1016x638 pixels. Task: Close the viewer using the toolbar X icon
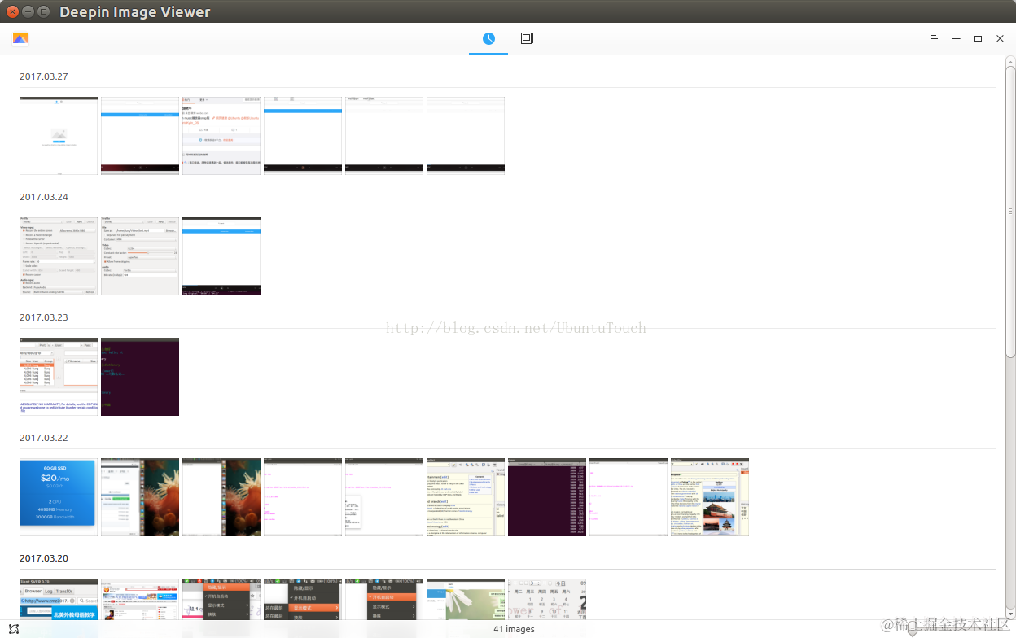(x=1000, y=38)
